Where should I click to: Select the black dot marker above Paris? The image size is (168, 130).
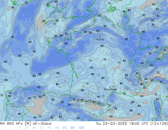(100, 37)
